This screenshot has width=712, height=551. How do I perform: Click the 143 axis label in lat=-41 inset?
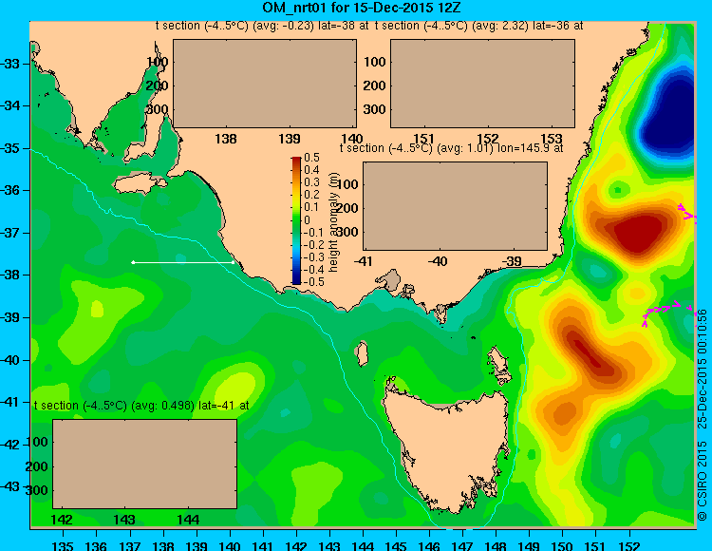(x=124, y=520)
